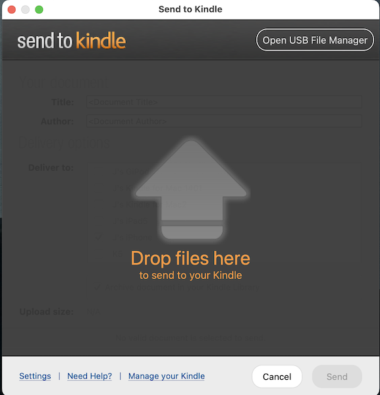Screen dimensions: 380x395
Task: Check J's Kindle for Mac 1401
Action: tap(99, 188)
